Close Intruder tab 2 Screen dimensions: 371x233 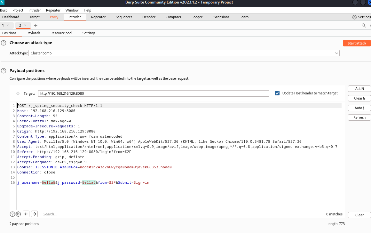[25, 25]
